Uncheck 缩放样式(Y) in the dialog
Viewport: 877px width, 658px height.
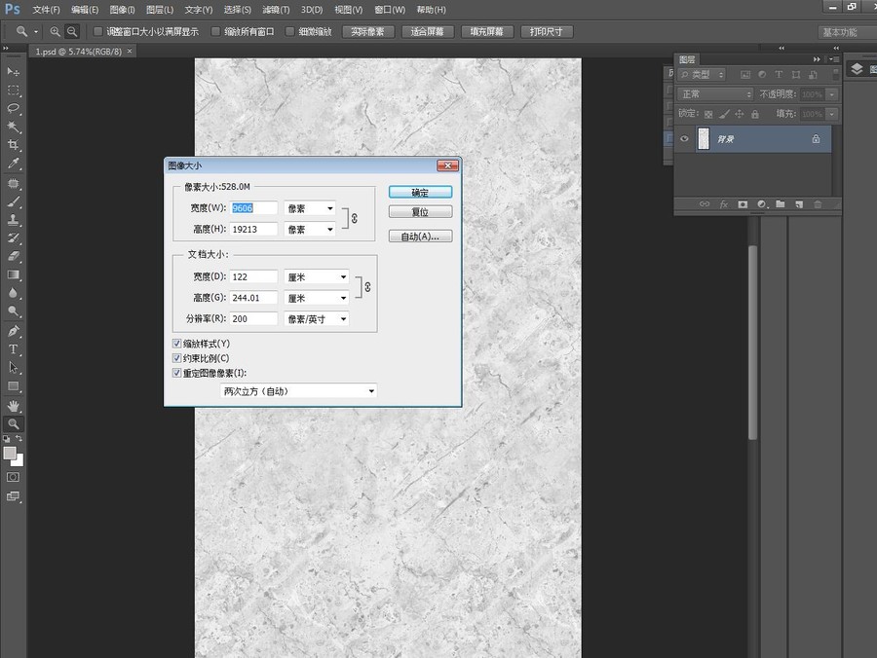coord(176,344)
